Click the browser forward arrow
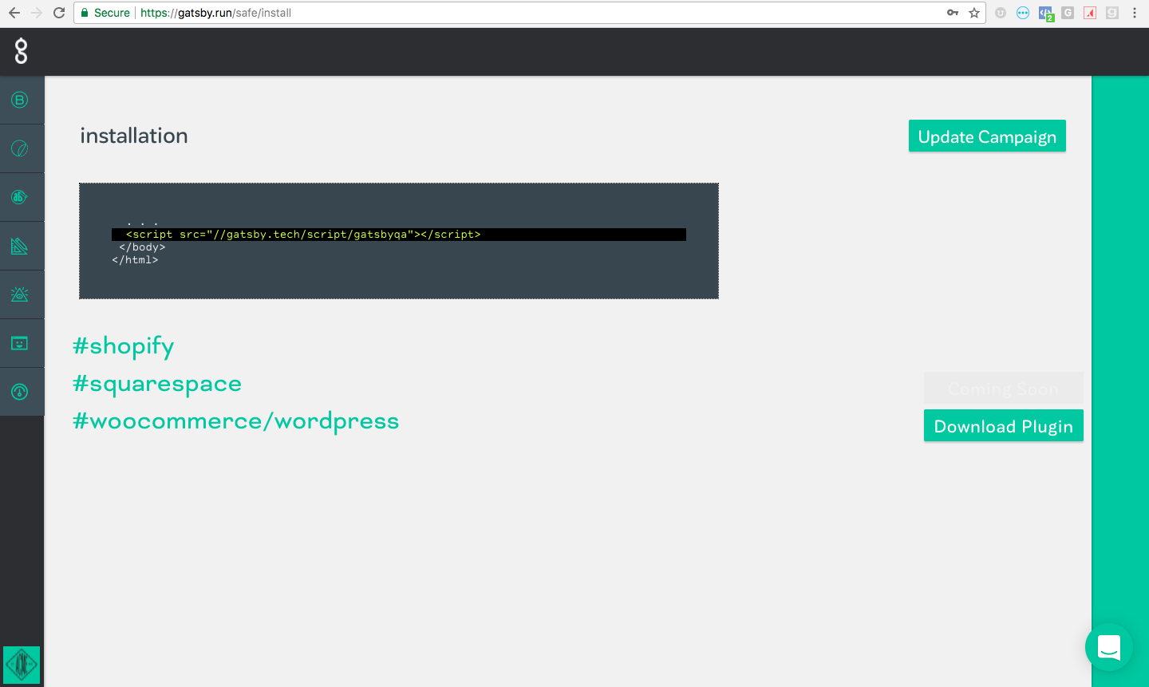Image resolution: width=1149 pixels, height=687 pixels. pos(36,13)
